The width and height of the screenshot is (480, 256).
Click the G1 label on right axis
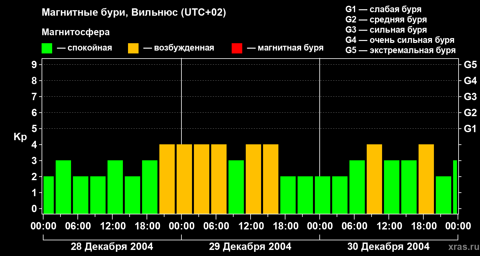click(470, 129)
